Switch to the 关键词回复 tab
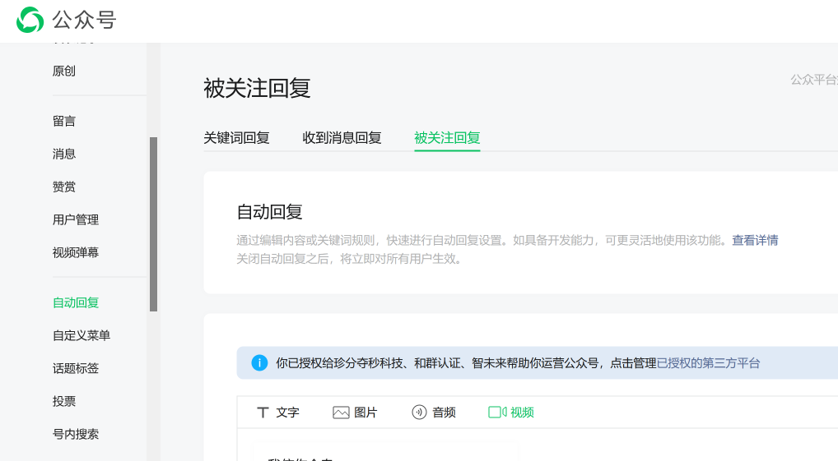This screenshot has height=461, width=838. coord(236,138)
